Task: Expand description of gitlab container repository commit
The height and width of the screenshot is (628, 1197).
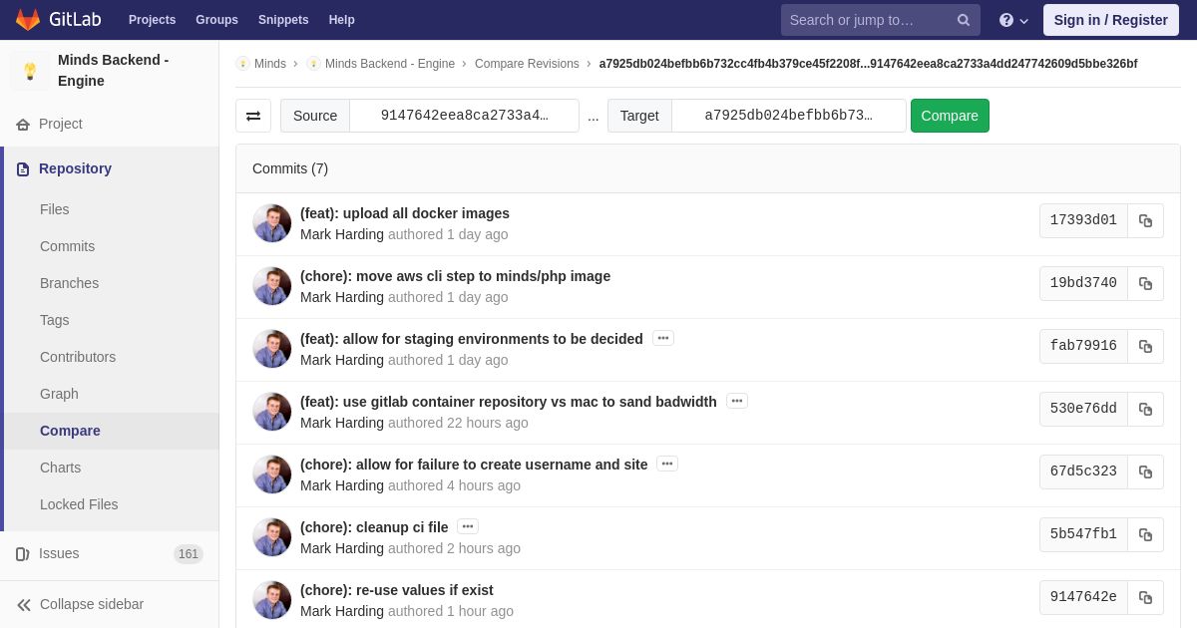Action: [737, 402]
